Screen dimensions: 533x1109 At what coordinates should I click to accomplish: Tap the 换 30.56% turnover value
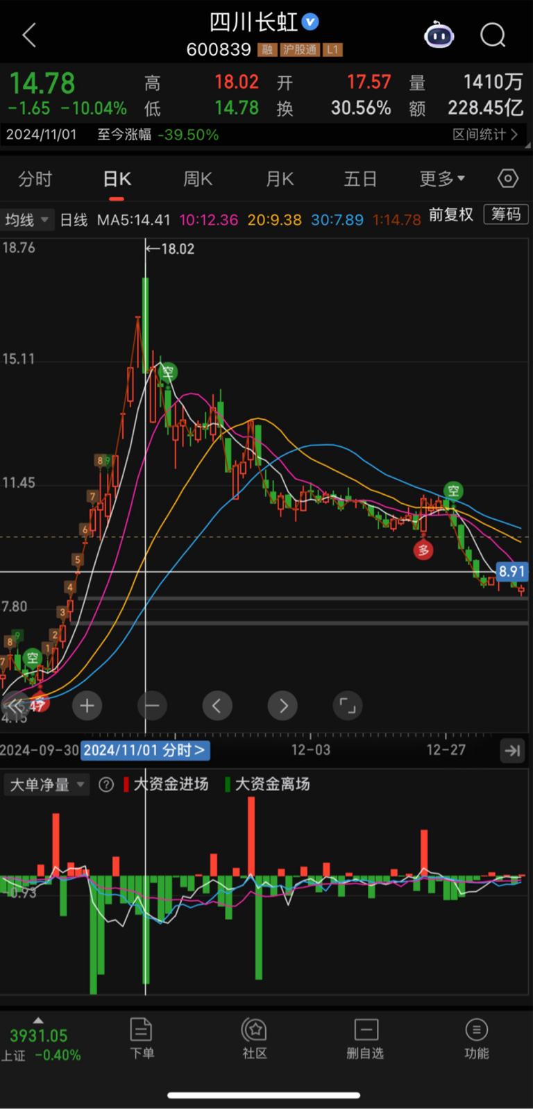[361, 108]
